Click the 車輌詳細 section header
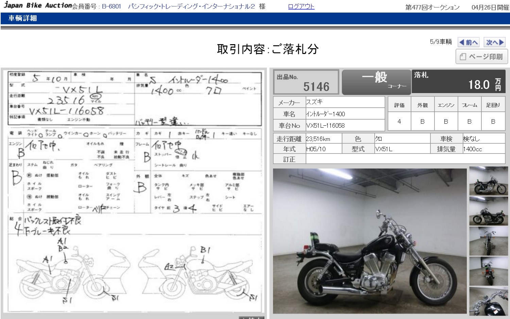510x319 pixels. pos(22,18)
